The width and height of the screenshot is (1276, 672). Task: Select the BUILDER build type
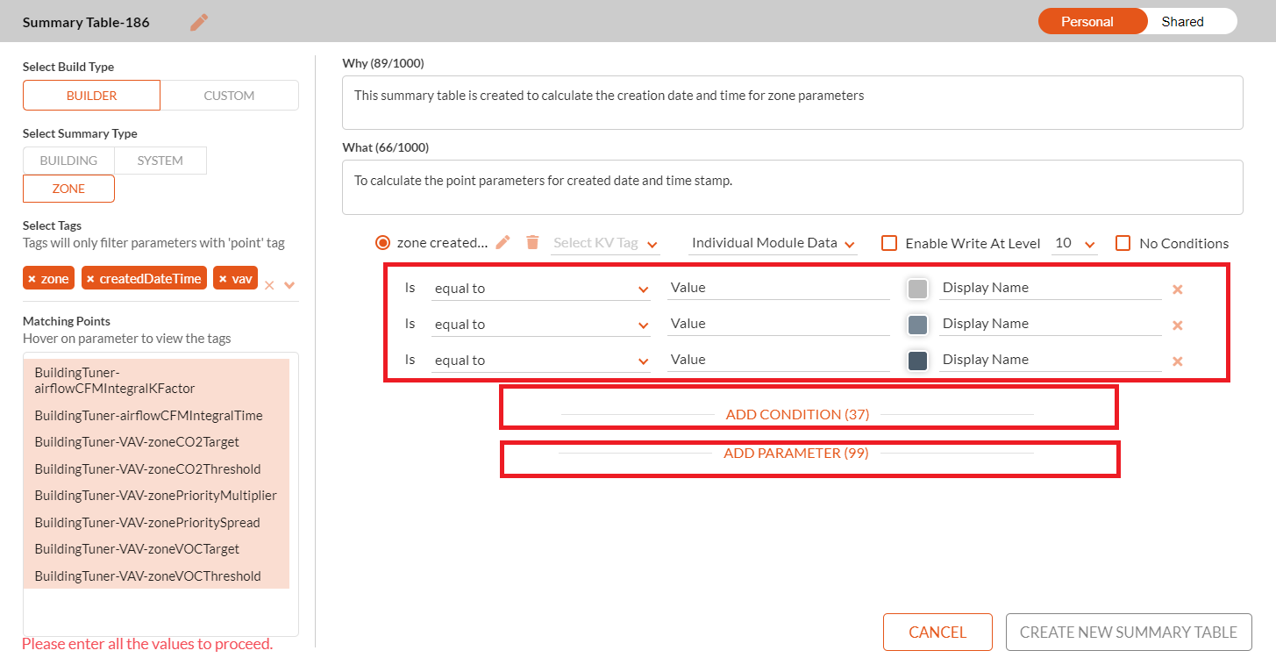tap(91, 96)
